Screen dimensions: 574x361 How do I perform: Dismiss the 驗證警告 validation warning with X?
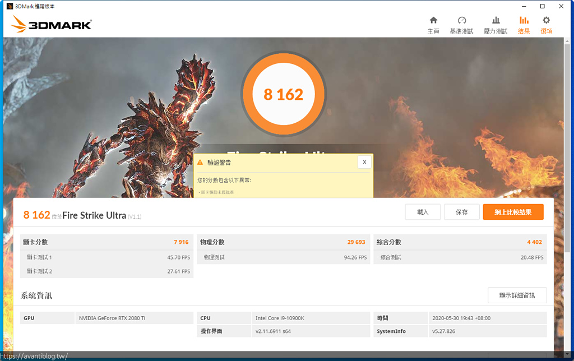point(364,162)
